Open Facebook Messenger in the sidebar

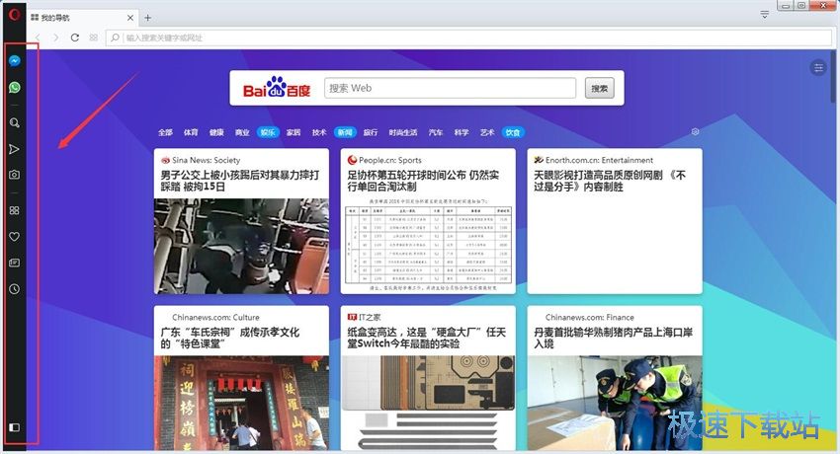pos(15,61)
